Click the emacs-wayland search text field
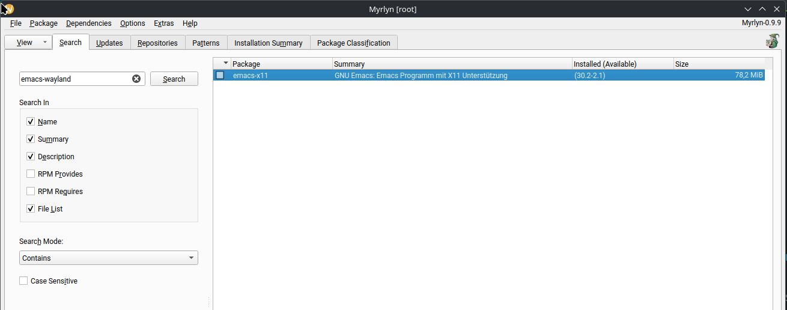Screen dimensions: 787x310 click(x=74, y=79)
